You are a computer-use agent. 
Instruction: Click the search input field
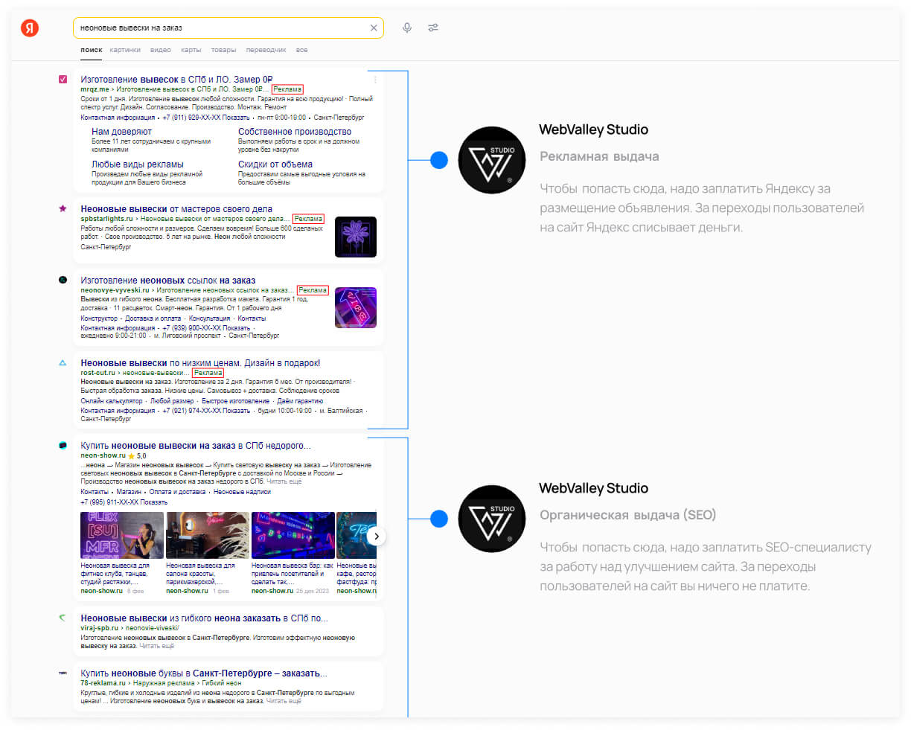coord(223,28)
